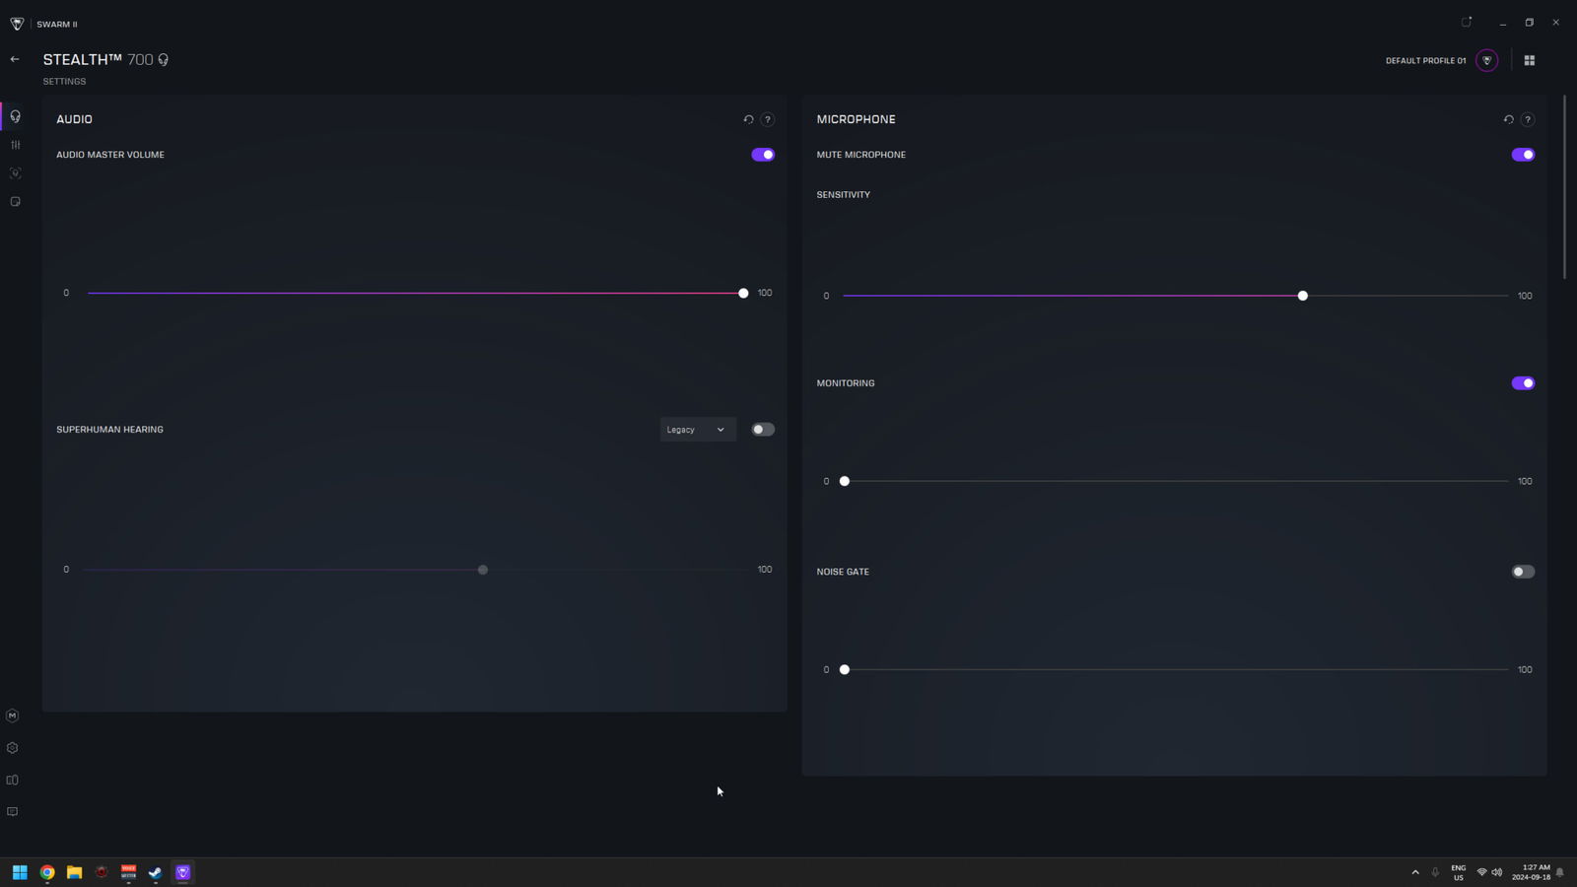Open the grid view icon near profile
1577x887 pixels.
coord(1530,60)
